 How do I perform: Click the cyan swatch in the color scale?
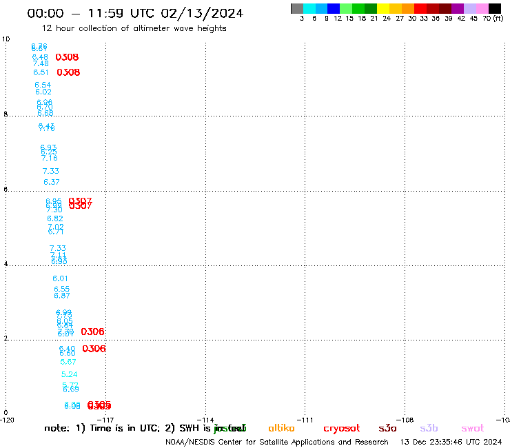(x=309, y=8)
